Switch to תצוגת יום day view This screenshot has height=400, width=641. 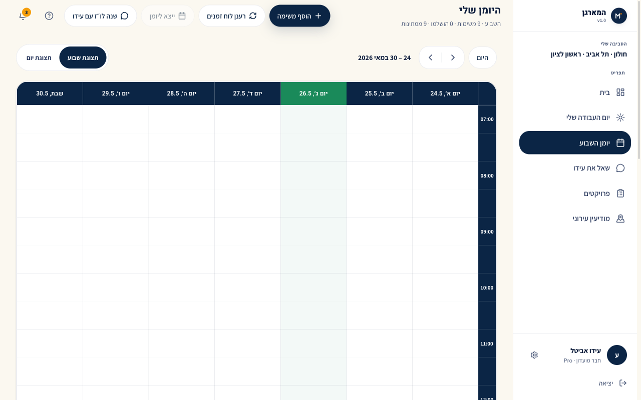[x=39, y=57]
